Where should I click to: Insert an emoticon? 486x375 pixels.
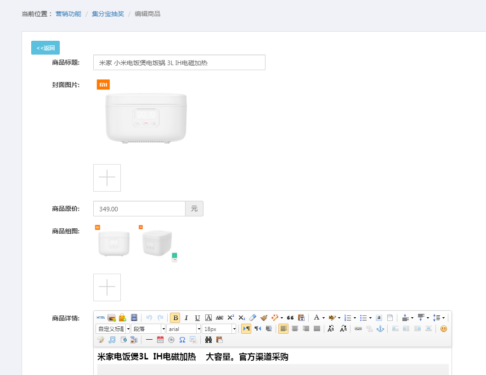coord(444,329)
